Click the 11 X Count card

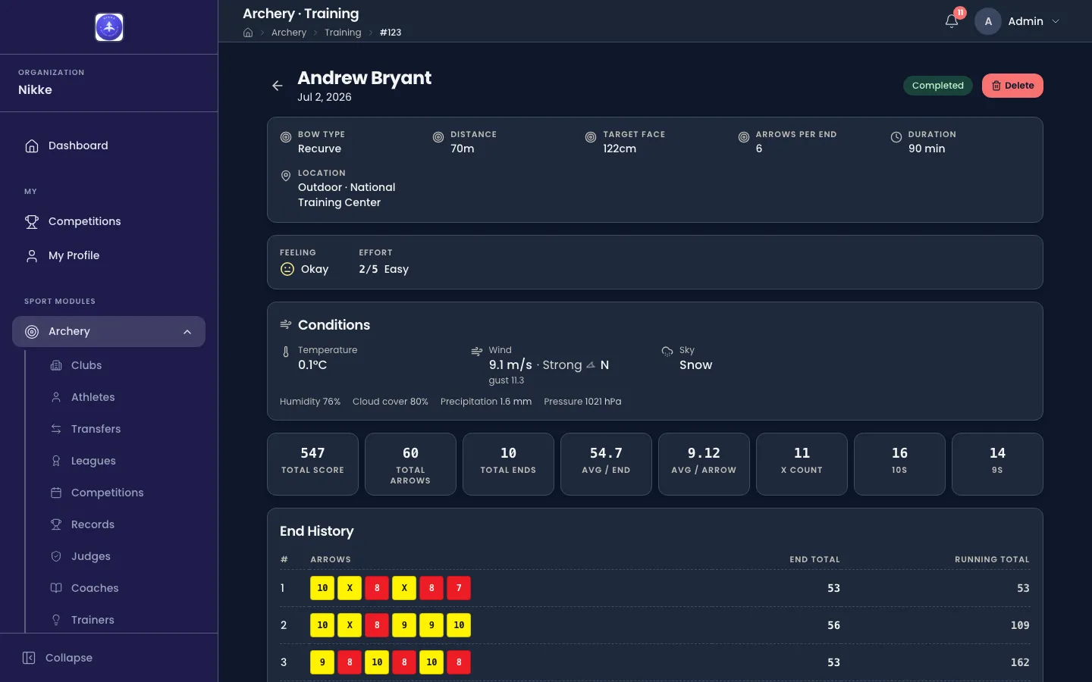802,464
